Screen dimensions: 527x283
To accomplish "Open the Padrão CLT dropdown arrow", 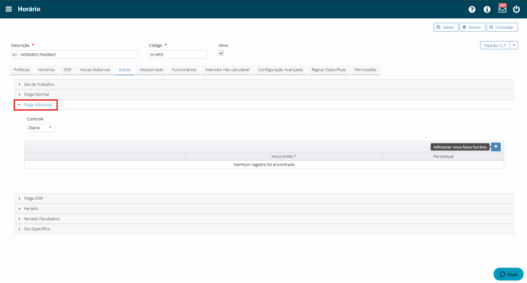I will (x=514, y=45).
